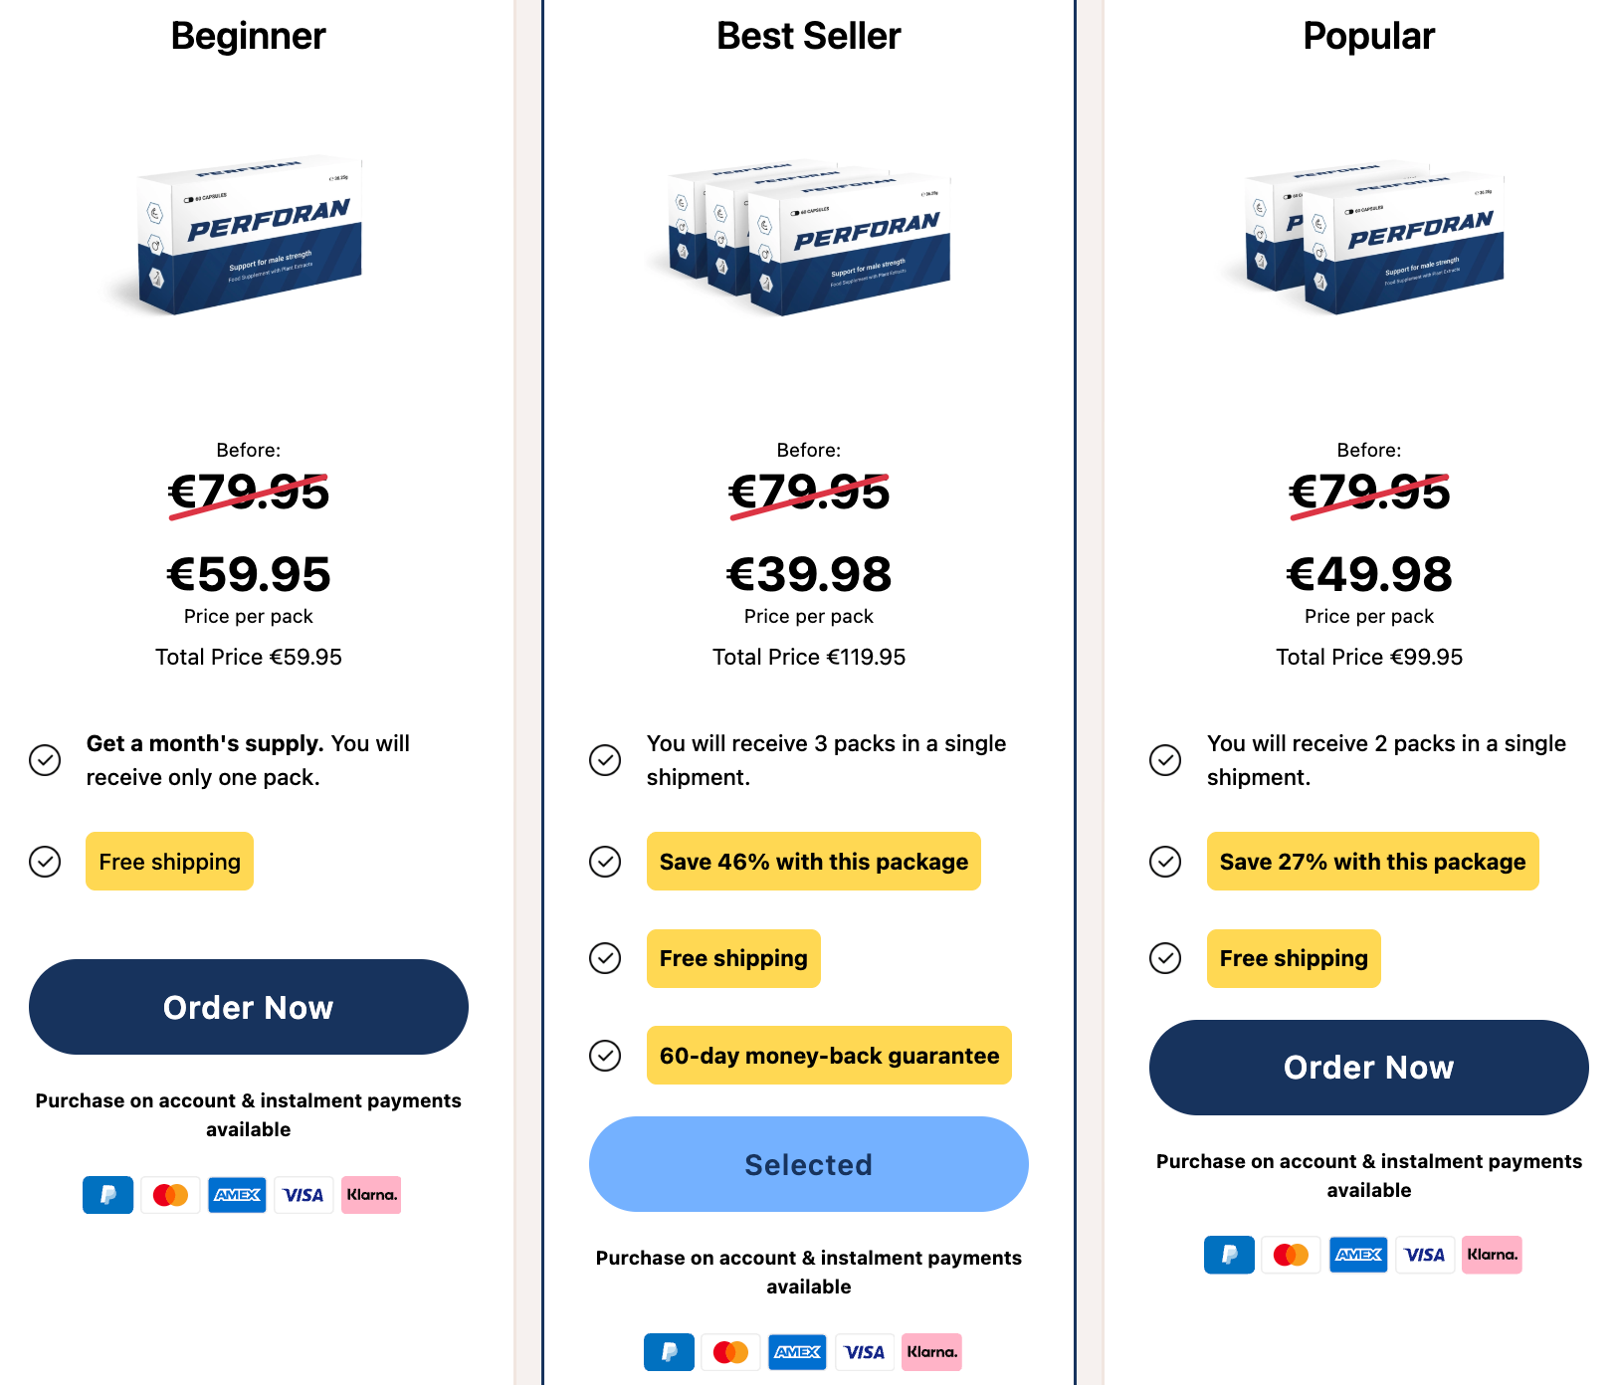Click the Visa icon under Best Seller plan

[864, 1352]
